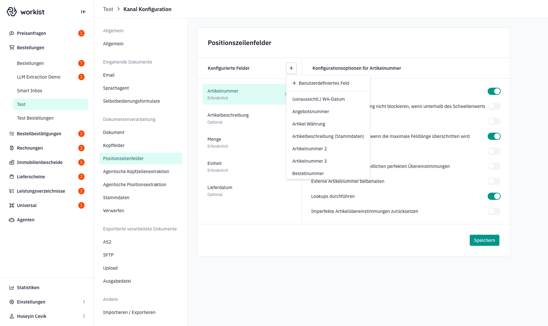Click the Rechnungen document icon
Screen dimensions: 548x326
click(12, 148)
